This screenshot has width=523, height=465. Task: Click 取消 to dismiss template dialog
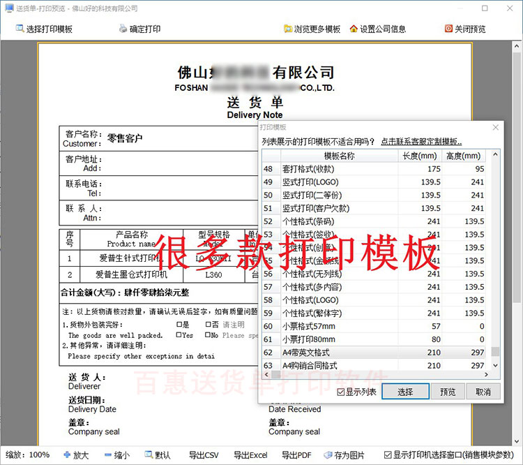click(x=483, y=392)
